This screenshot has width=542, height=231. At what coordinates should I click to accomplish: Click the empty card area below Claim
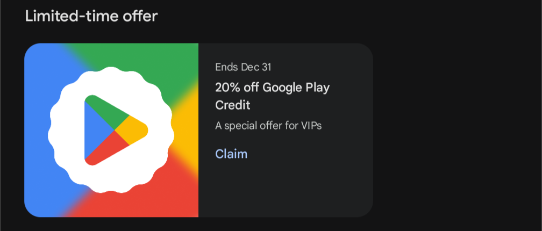pos(286,189)
